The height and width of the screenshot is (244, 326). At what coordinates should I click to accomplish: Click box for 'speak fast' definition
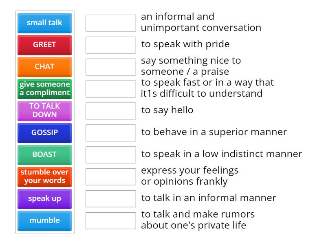[110, 89]
